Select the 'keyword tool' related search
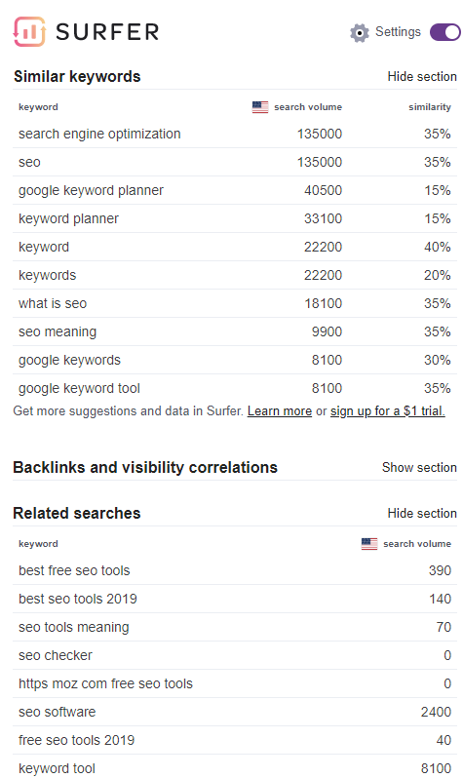This screenshot has height=778, width=463. click(58, 768)
